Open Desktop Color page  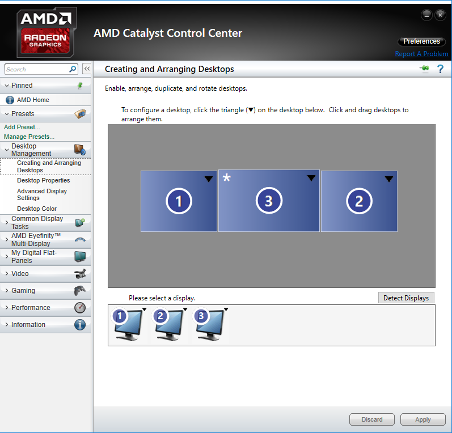pyautogui.click(x=37, y=209)
